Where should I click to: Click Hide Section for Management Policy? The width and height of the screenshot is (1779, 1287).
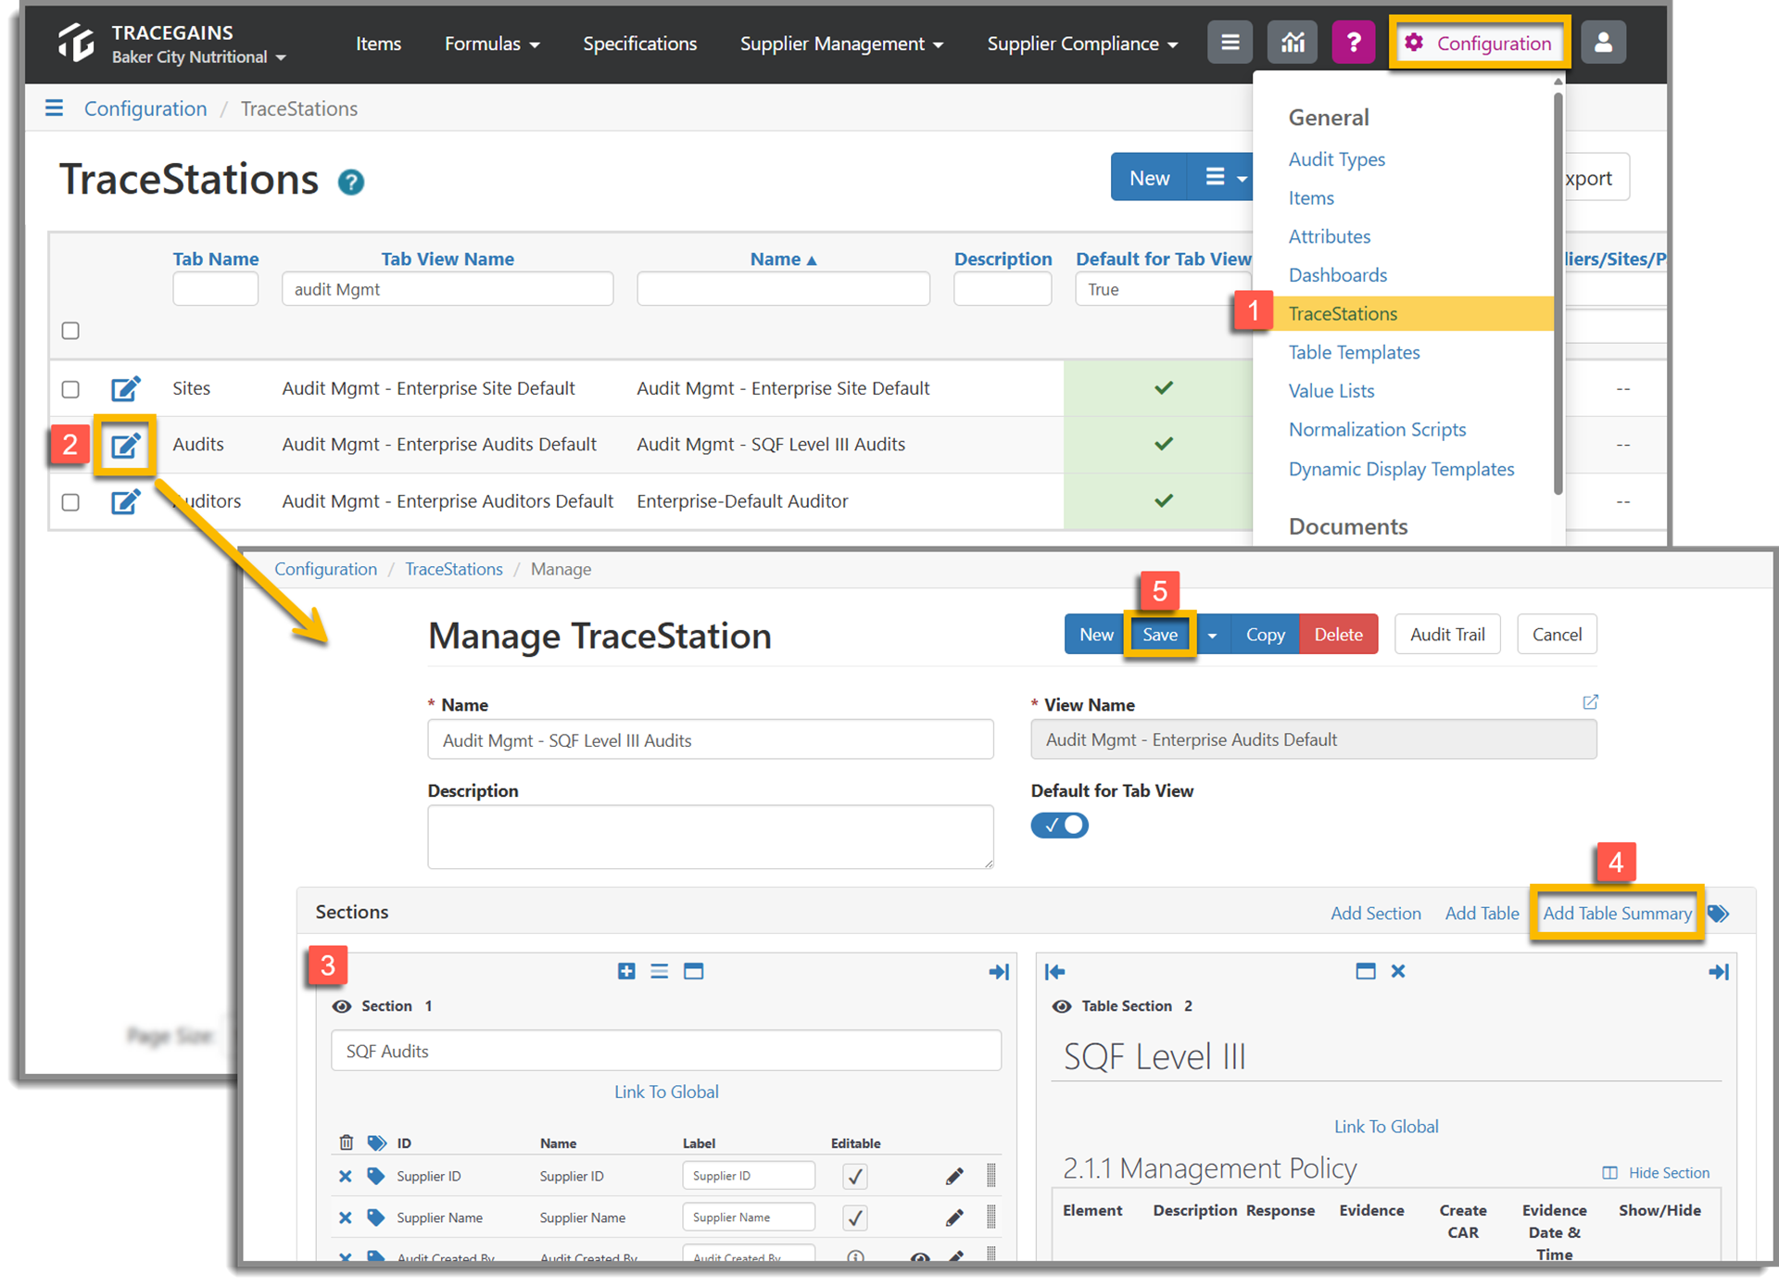pos(1656,1173)
